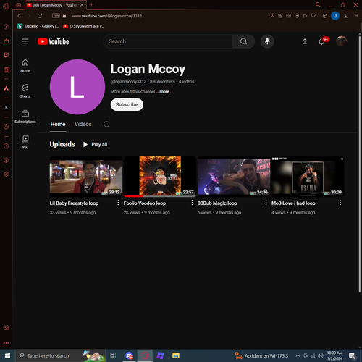The height and width of the screenshot is (362, 362).
Task: Take a snapshot with camera icon
Action: (x=288, y=16)
